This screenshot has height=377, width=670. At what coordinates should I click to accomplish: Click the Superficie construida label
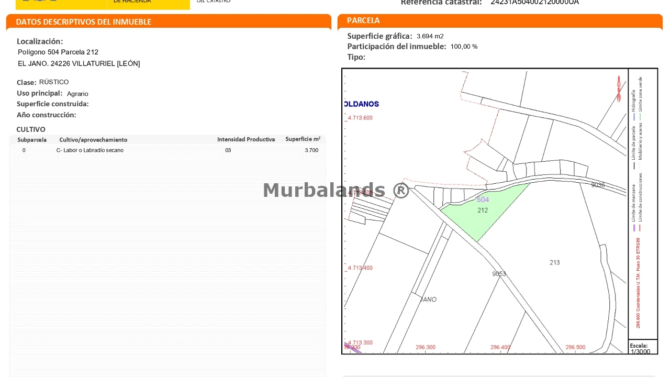pos(53,104)
